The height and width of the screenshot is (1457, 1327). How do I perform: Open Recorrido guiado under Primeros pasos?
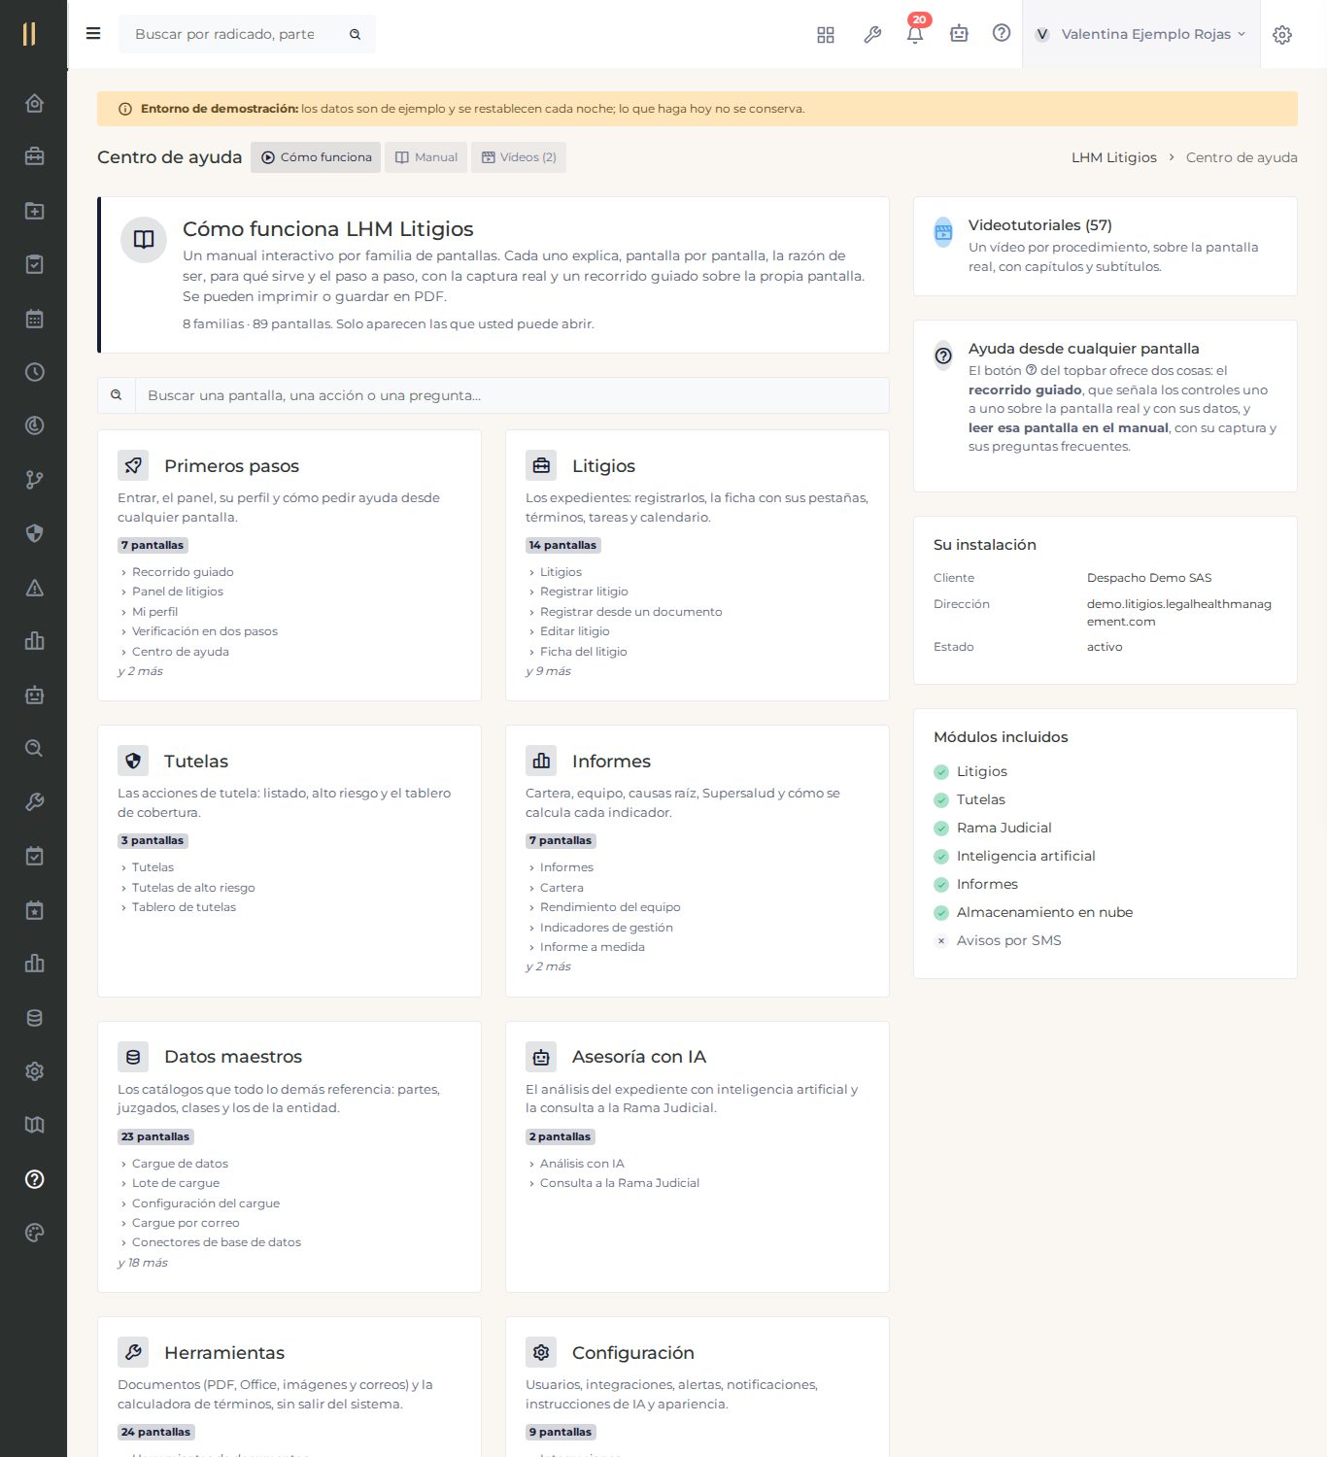click(183, 572)
